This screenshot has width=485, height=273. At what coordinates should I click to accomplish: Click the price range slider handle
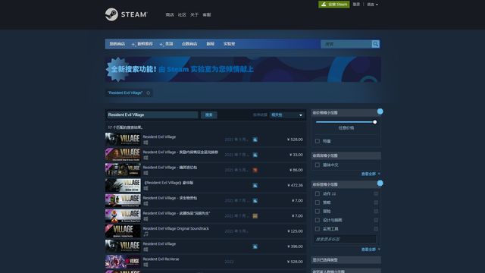(374, 122)
